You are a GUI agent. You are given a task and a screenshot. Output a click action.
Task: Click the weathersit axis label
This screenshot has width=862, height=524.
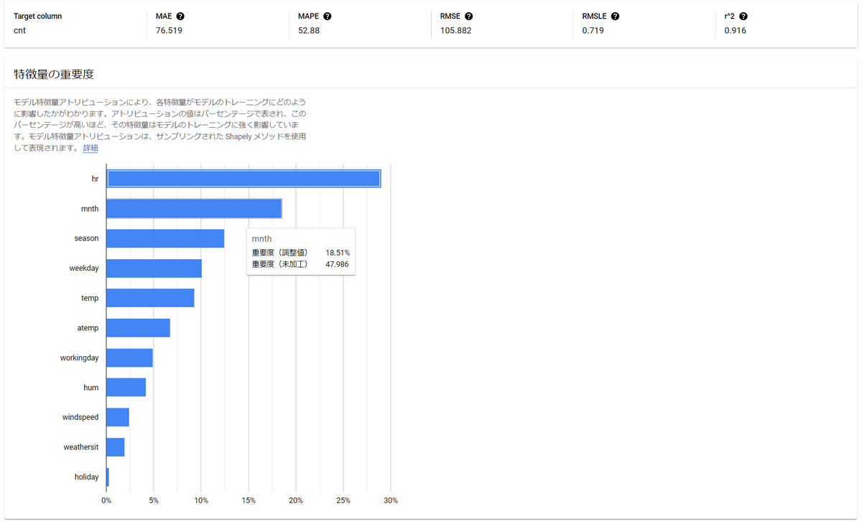81,447
